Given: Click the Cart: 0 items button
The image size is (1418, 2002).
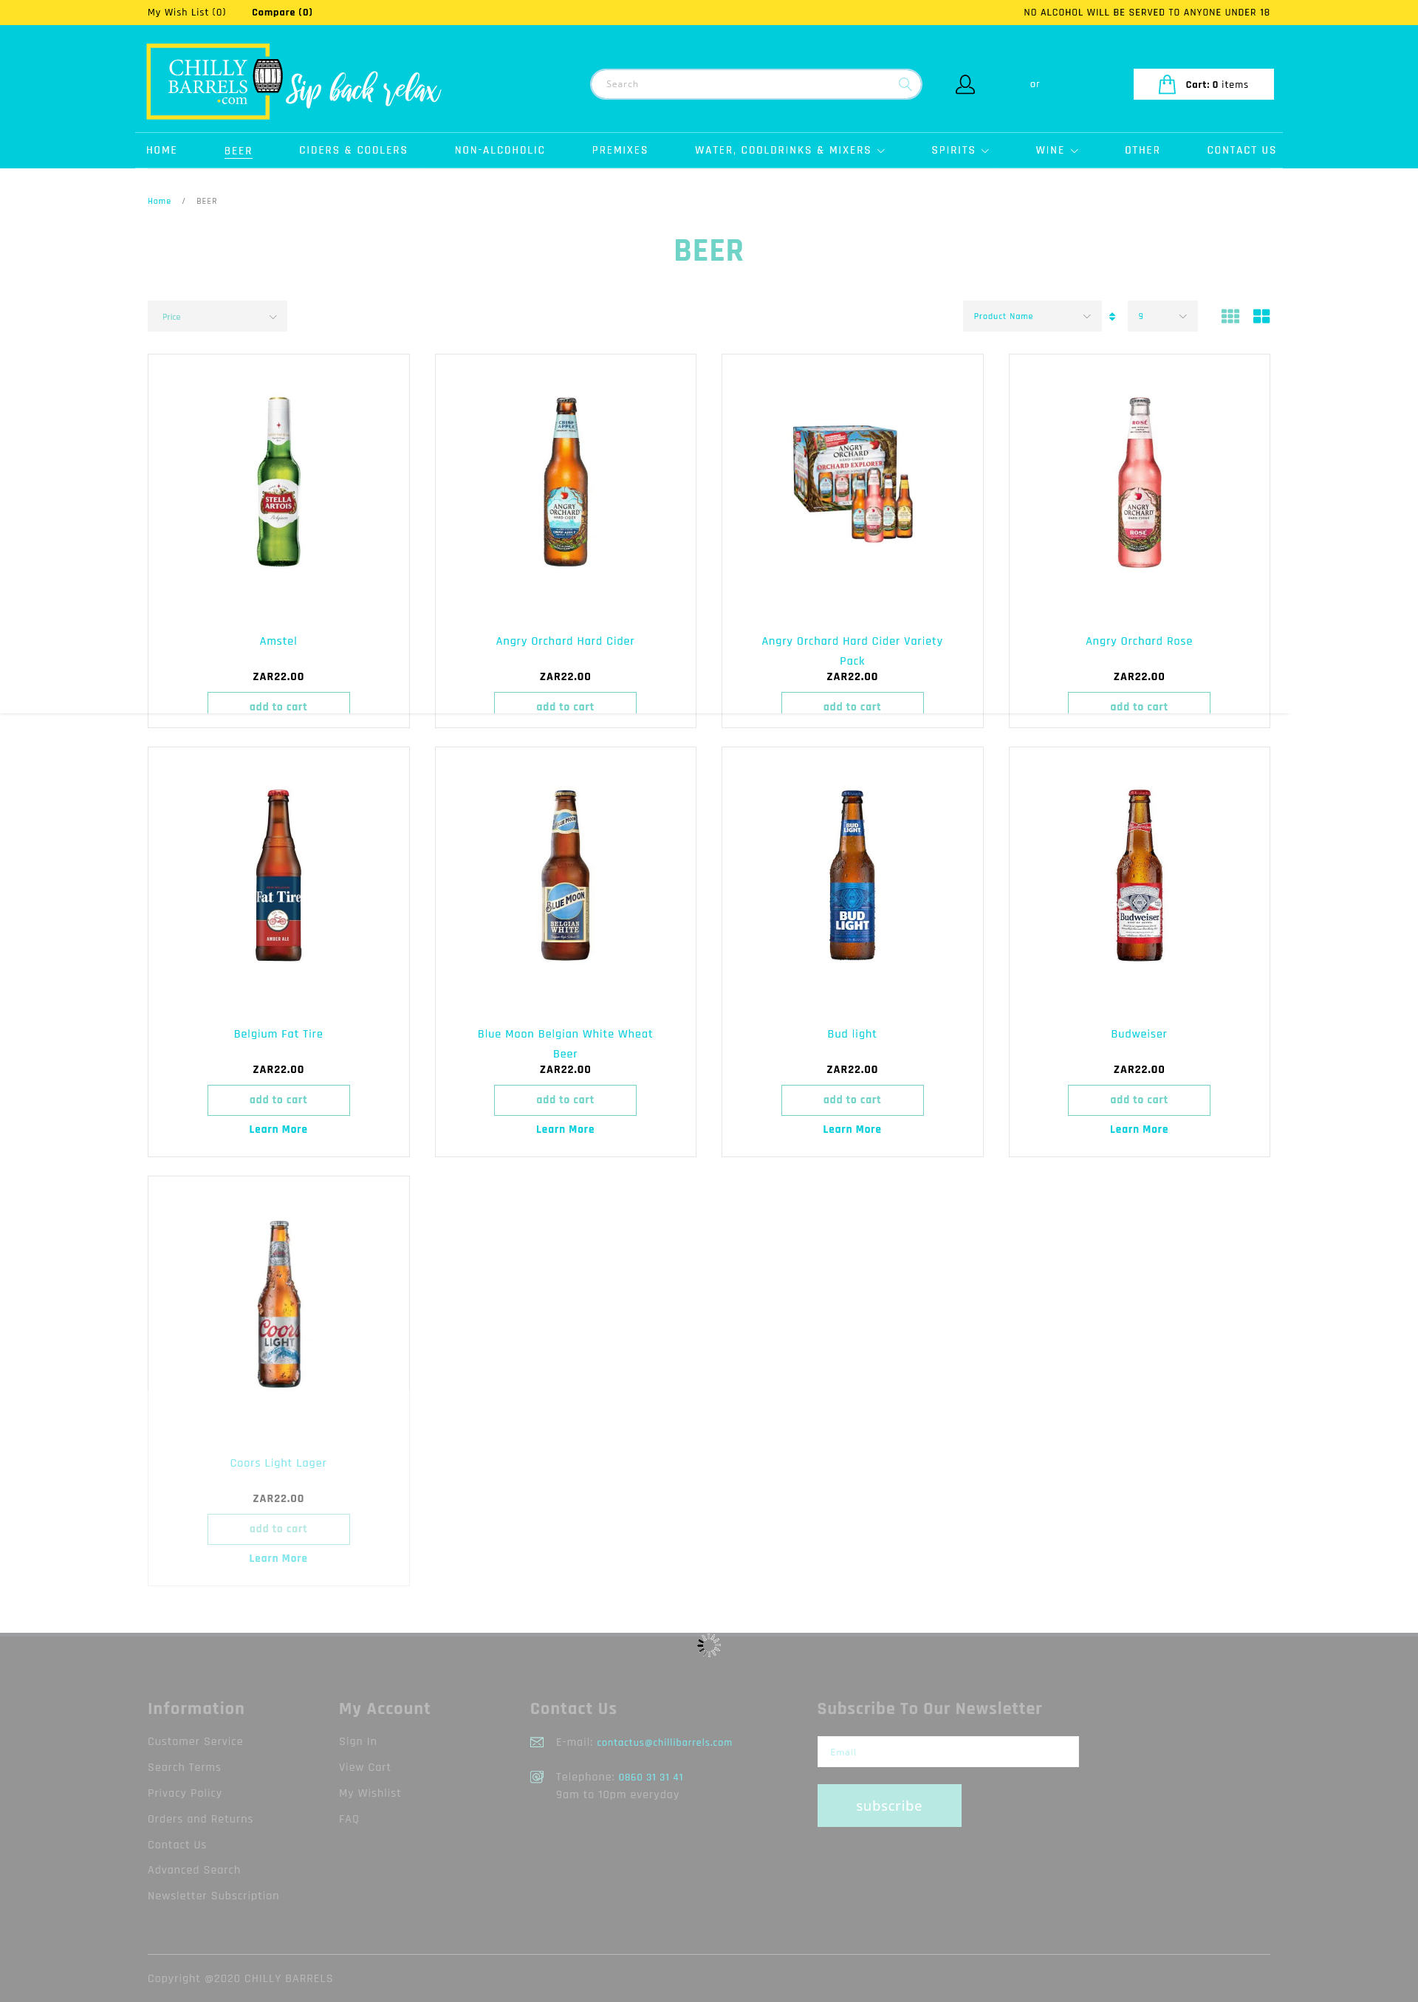Looking at the screenshot, I should 1203,84.
